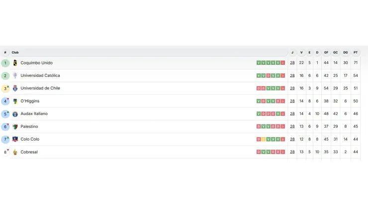The width and height of the screenshot is (368, 206).
Task: Expand Palestino's recent form arrow
Action: (283, 127)
